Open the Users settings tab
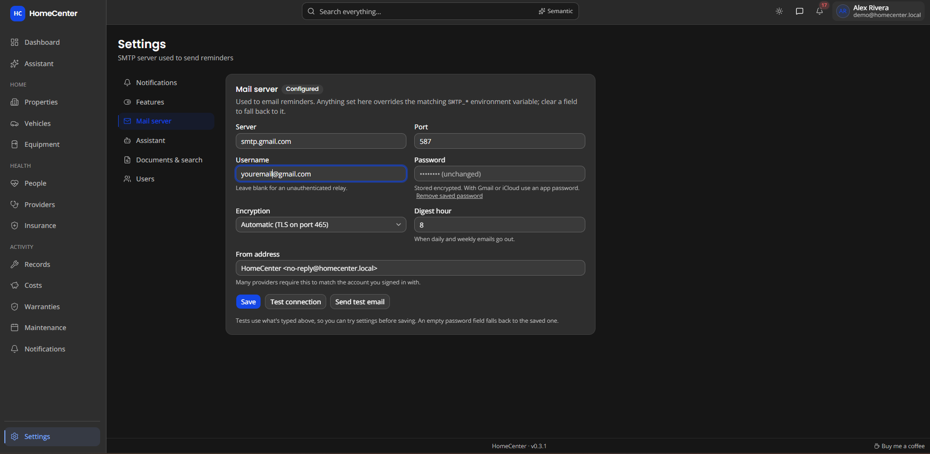Screen dimensions: 930x454 [166, 179]
